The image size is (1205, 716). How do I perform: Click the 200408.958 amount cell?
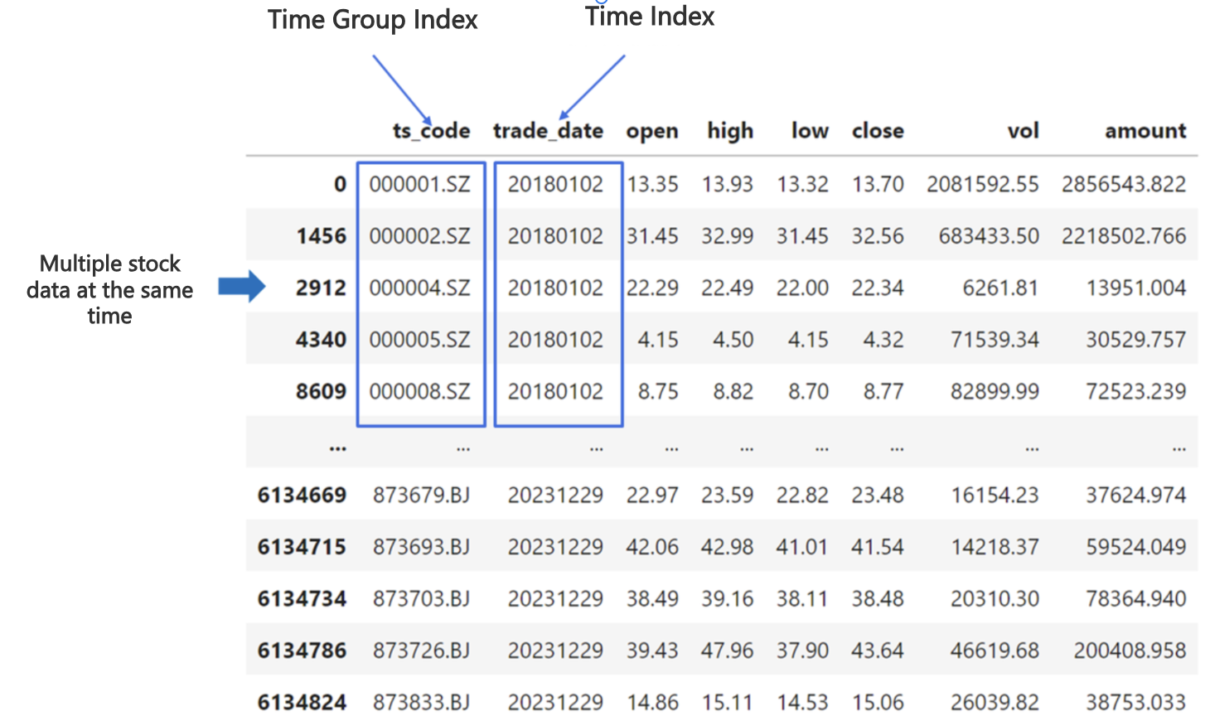[x=1130, y=651]
